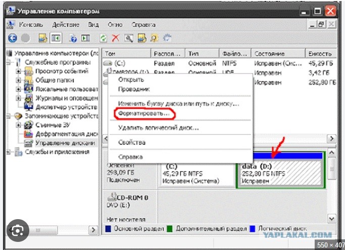This screenshot has height=250, width=345.
Task: Choose Форматировать... in the context menu
Action: pos(144,113)
